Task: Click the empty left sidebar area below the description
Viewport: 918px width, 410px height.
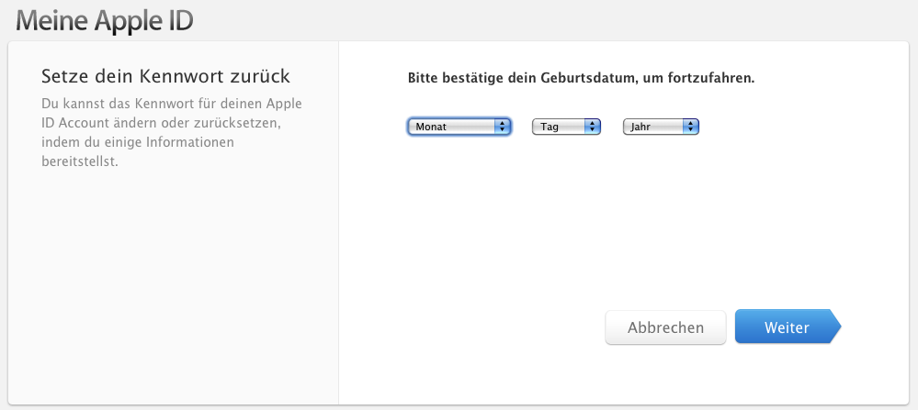Action: 173,286
